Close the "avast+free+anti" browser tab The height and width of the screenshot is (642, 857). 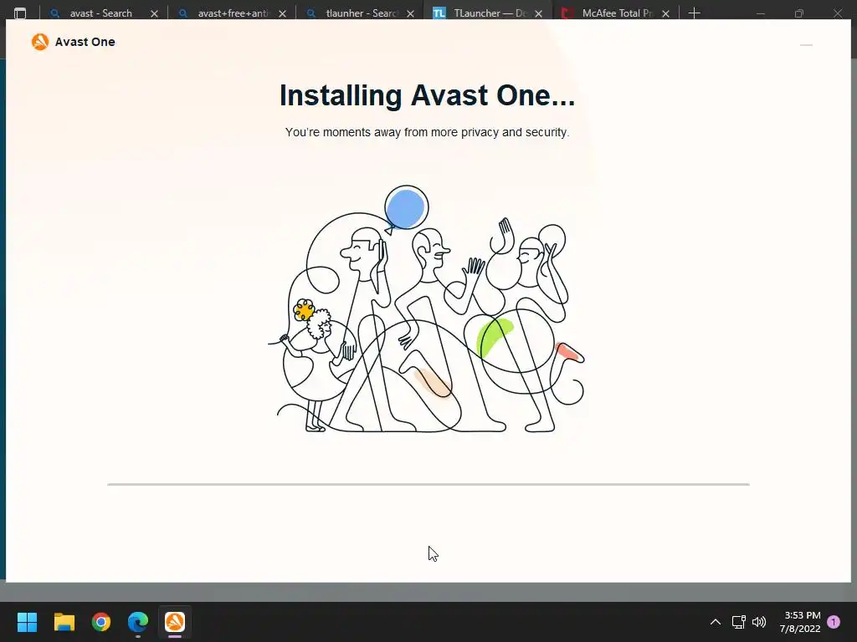(x=282, y=13)
